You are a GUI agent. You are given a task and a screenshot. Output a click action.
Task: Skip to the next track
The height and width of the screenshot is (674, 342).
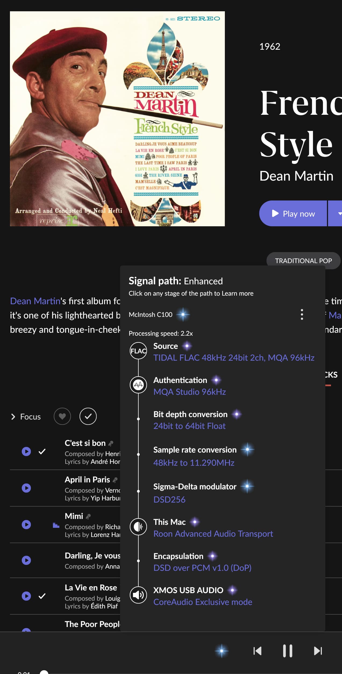pyautogui.click(x=318, y=651)
